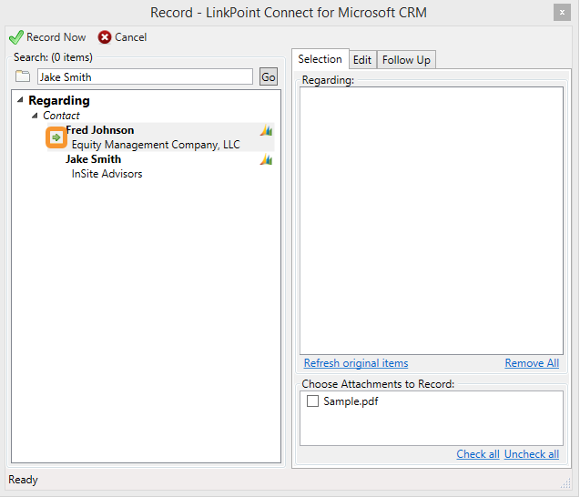580x497 pixels.
Task: Click the CRM icon on Fred Johnson row
Action: [266, 130]
